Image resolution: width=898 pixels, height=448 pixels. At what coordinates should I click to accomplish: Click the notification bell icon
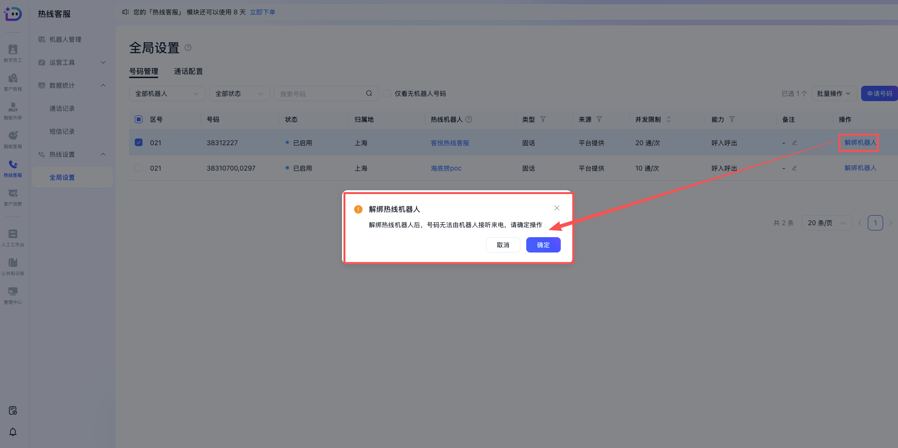(13, 432)
